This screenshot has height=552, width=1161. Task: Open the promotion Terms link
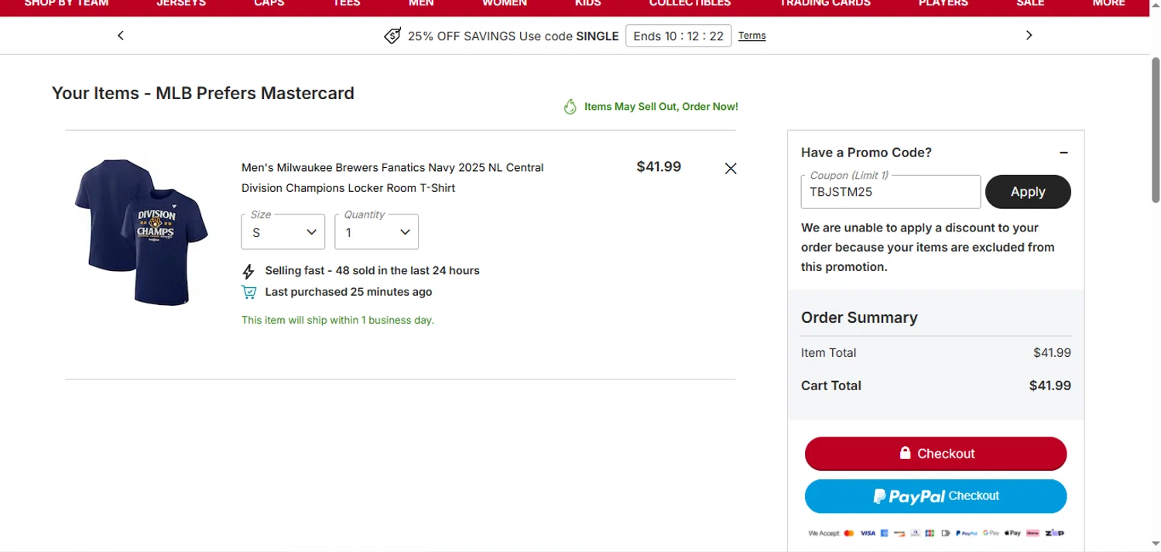(x=752, y=36)
